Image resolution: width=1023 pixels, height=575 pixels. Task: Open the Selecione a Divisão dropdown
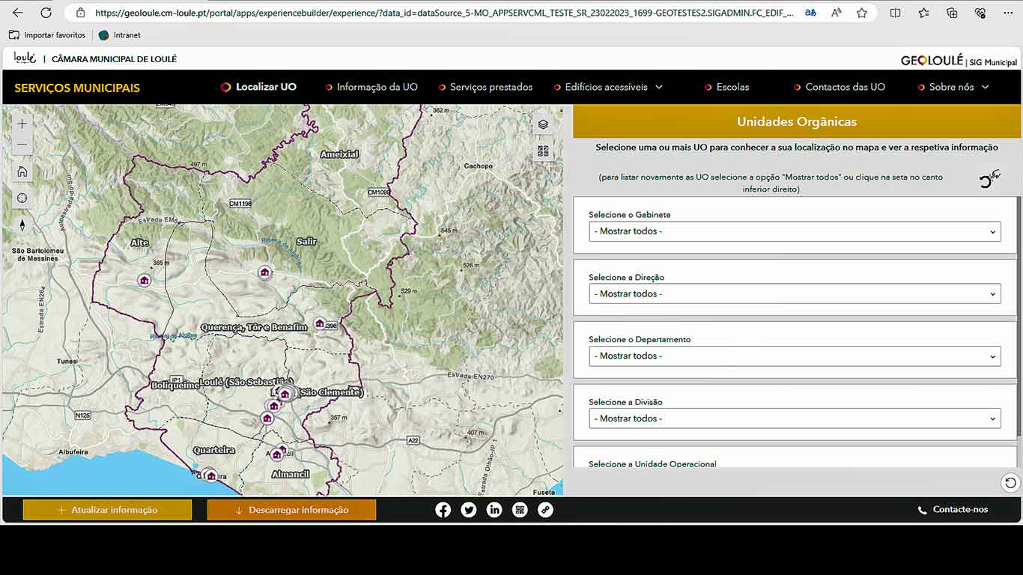click(795, 419)
